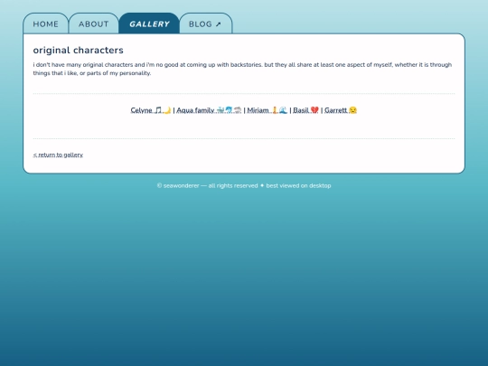Click the return to gallery link
This screenshot has height=366, width=488.
(x=58, y=155)
